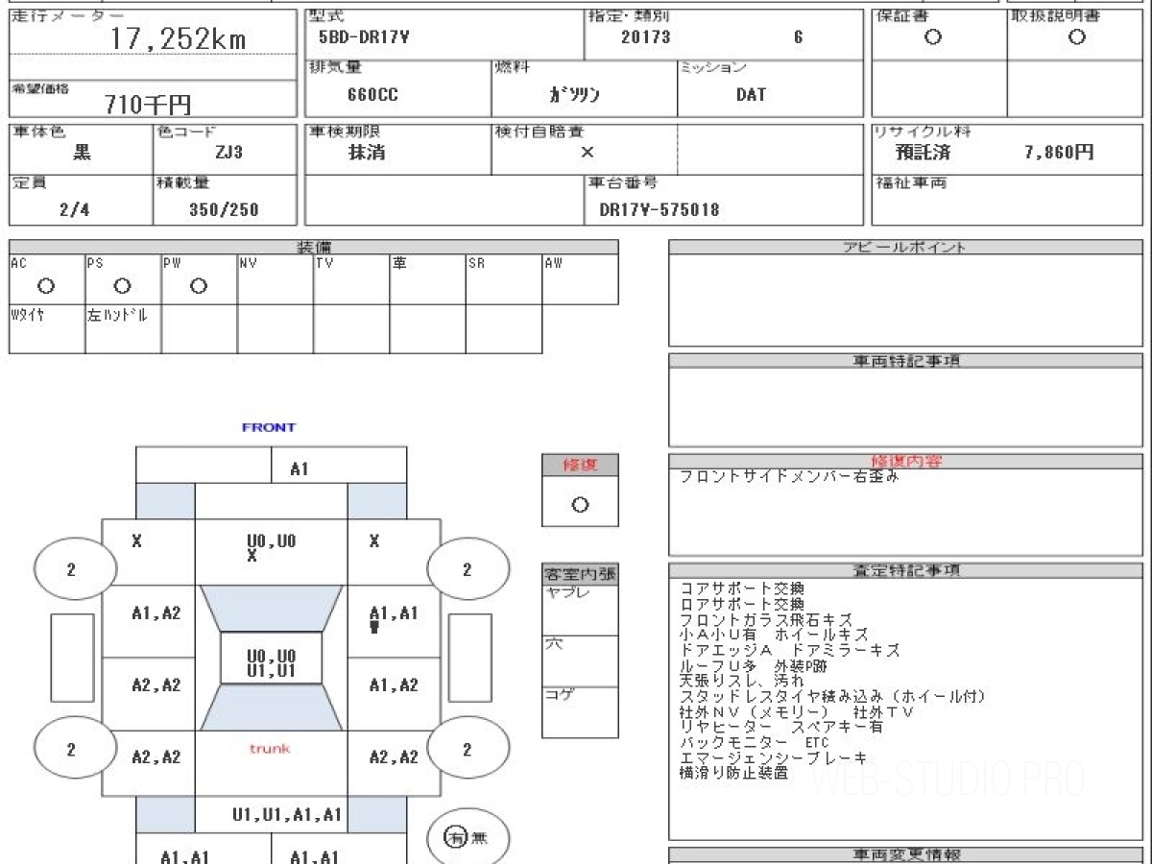The height and width of the screenshot is (864, 1152).
Task: Click the blue FRONT label
Action: click(x=269, y=427)
